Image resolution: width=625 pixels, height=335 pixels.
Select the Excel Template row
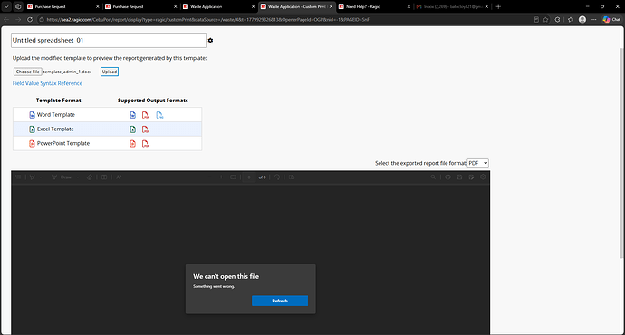pos(107,129)
